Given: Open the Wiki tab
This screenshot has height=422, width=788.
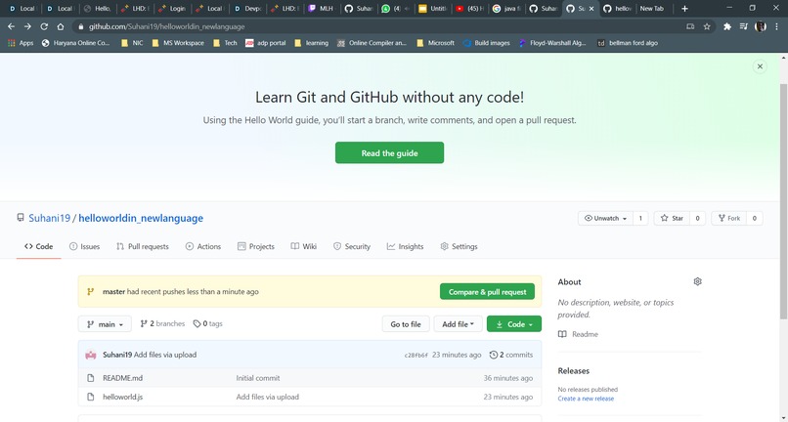Looking at the screenshot, I should pos(303,247).
